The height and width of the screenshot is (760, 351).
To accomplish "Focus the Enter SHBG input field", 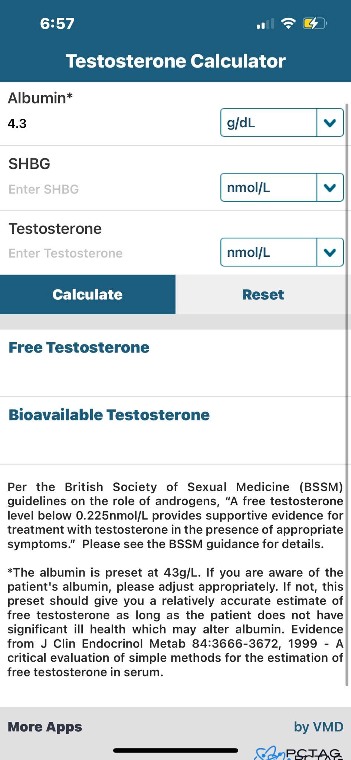I will pyautogui.click(x=108, y=189).
